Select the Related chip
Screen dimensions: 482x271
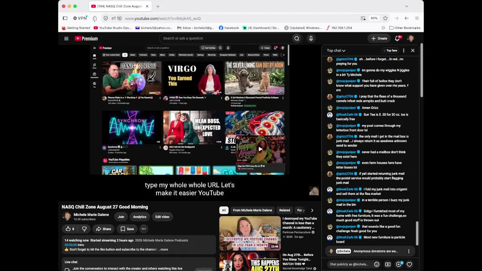click(285, 210)
